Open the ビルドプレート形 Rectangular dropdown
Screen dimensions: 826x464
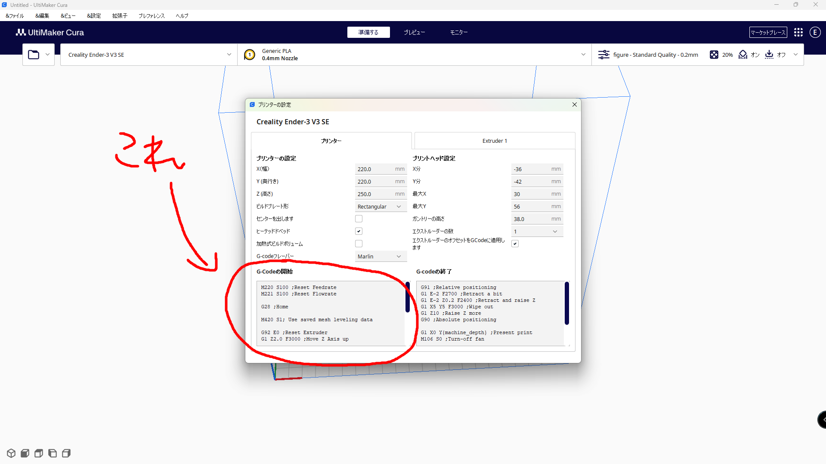[381, 207]
